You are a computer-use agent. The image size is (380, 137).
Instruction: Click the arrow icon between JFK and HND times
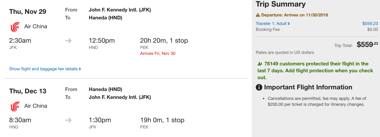pyautogui.click(x=68, y=41)
